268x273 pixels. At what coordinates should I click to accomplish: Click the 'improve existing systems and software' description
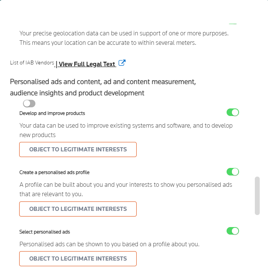point(126,126)
